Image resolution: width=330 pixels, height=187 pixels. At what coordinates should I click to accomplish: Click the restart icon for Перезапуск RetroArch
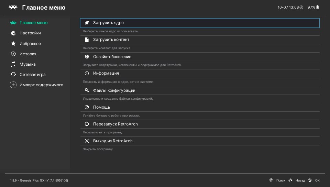[x=87, y=124]
